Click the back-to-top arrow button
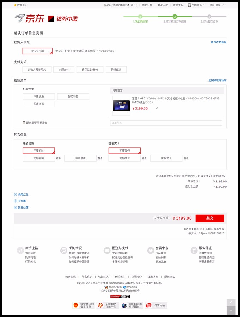This screenshot has height=317, width=240. click(231, 310)
